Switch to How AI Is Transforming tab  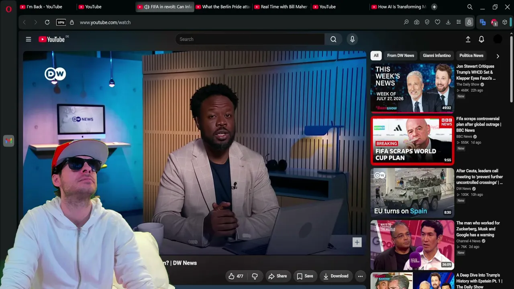tap(399, 7)
